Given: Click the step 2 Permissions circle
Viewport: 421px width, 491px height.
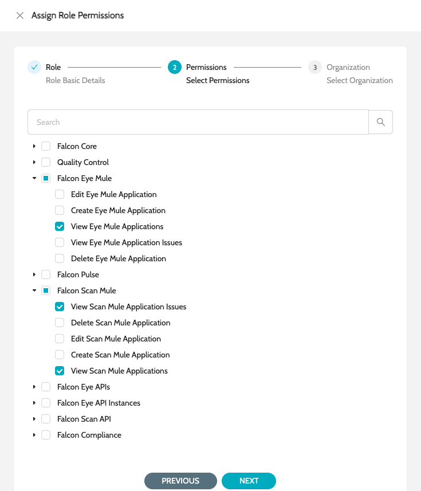Looking at the screenshot, I should (x=175, y=67).
